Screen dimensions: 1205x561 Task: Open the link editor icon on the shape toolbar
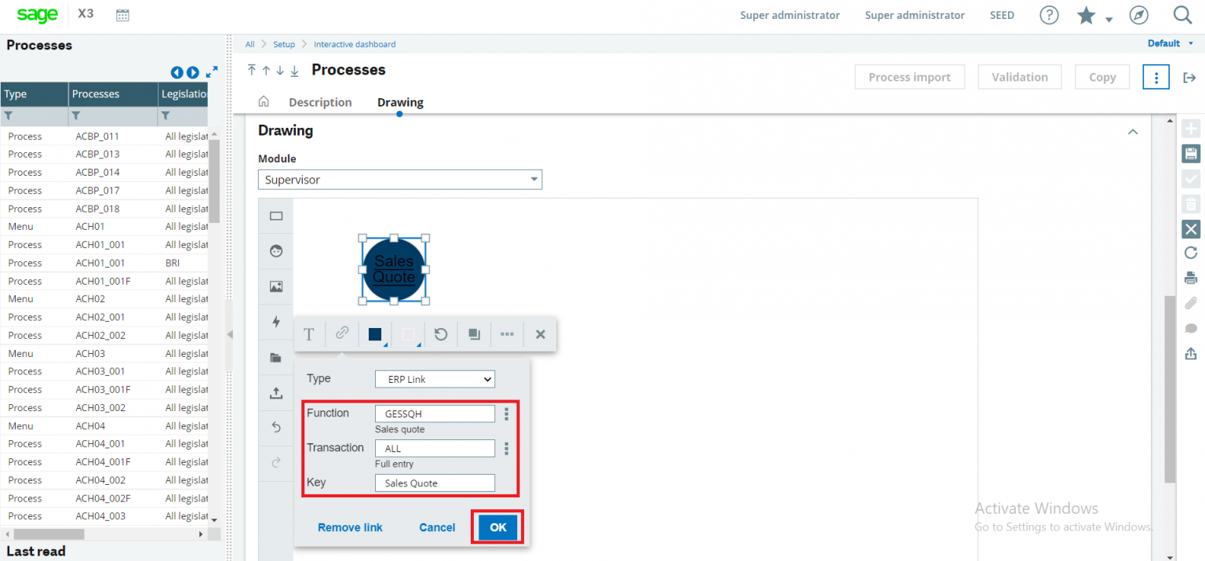point(342,333)
